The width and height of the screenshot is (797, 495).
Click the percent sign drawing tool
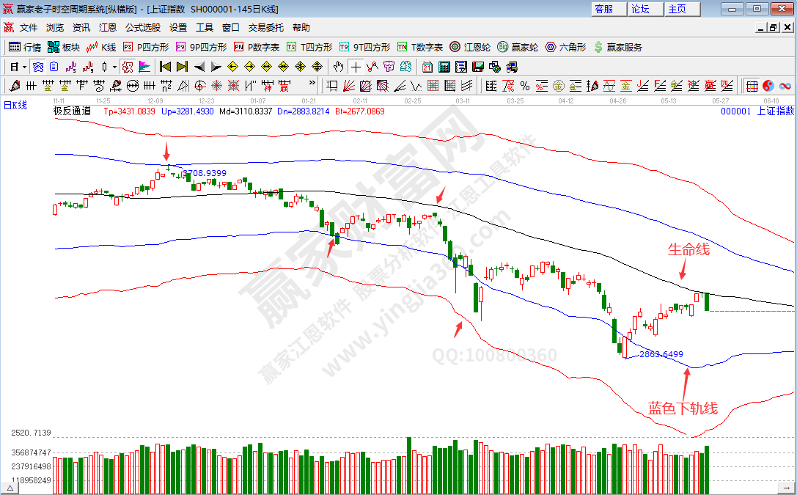click(x=524, y=86)
